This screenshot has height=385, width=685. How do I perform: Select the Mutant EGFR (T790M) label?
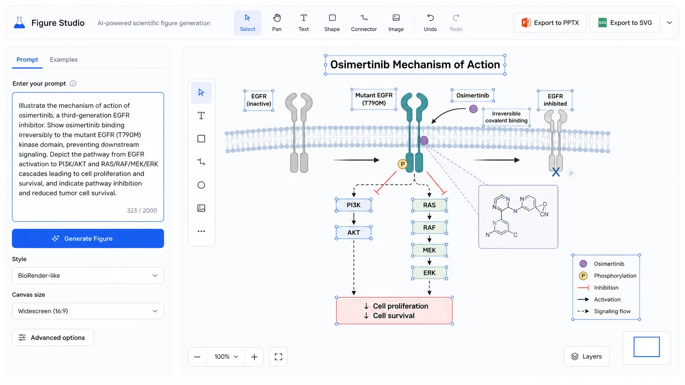[x=374, y=99]
